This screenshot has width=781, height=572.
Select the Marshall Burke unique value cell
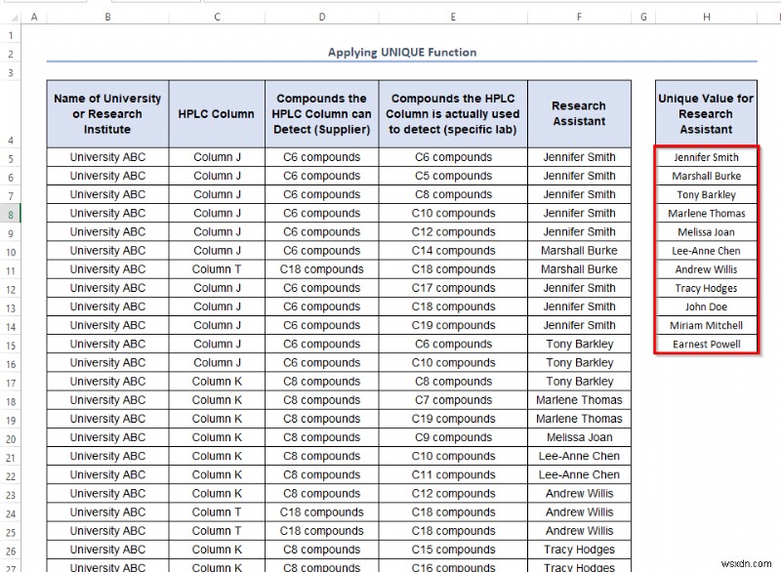point(706,176)
